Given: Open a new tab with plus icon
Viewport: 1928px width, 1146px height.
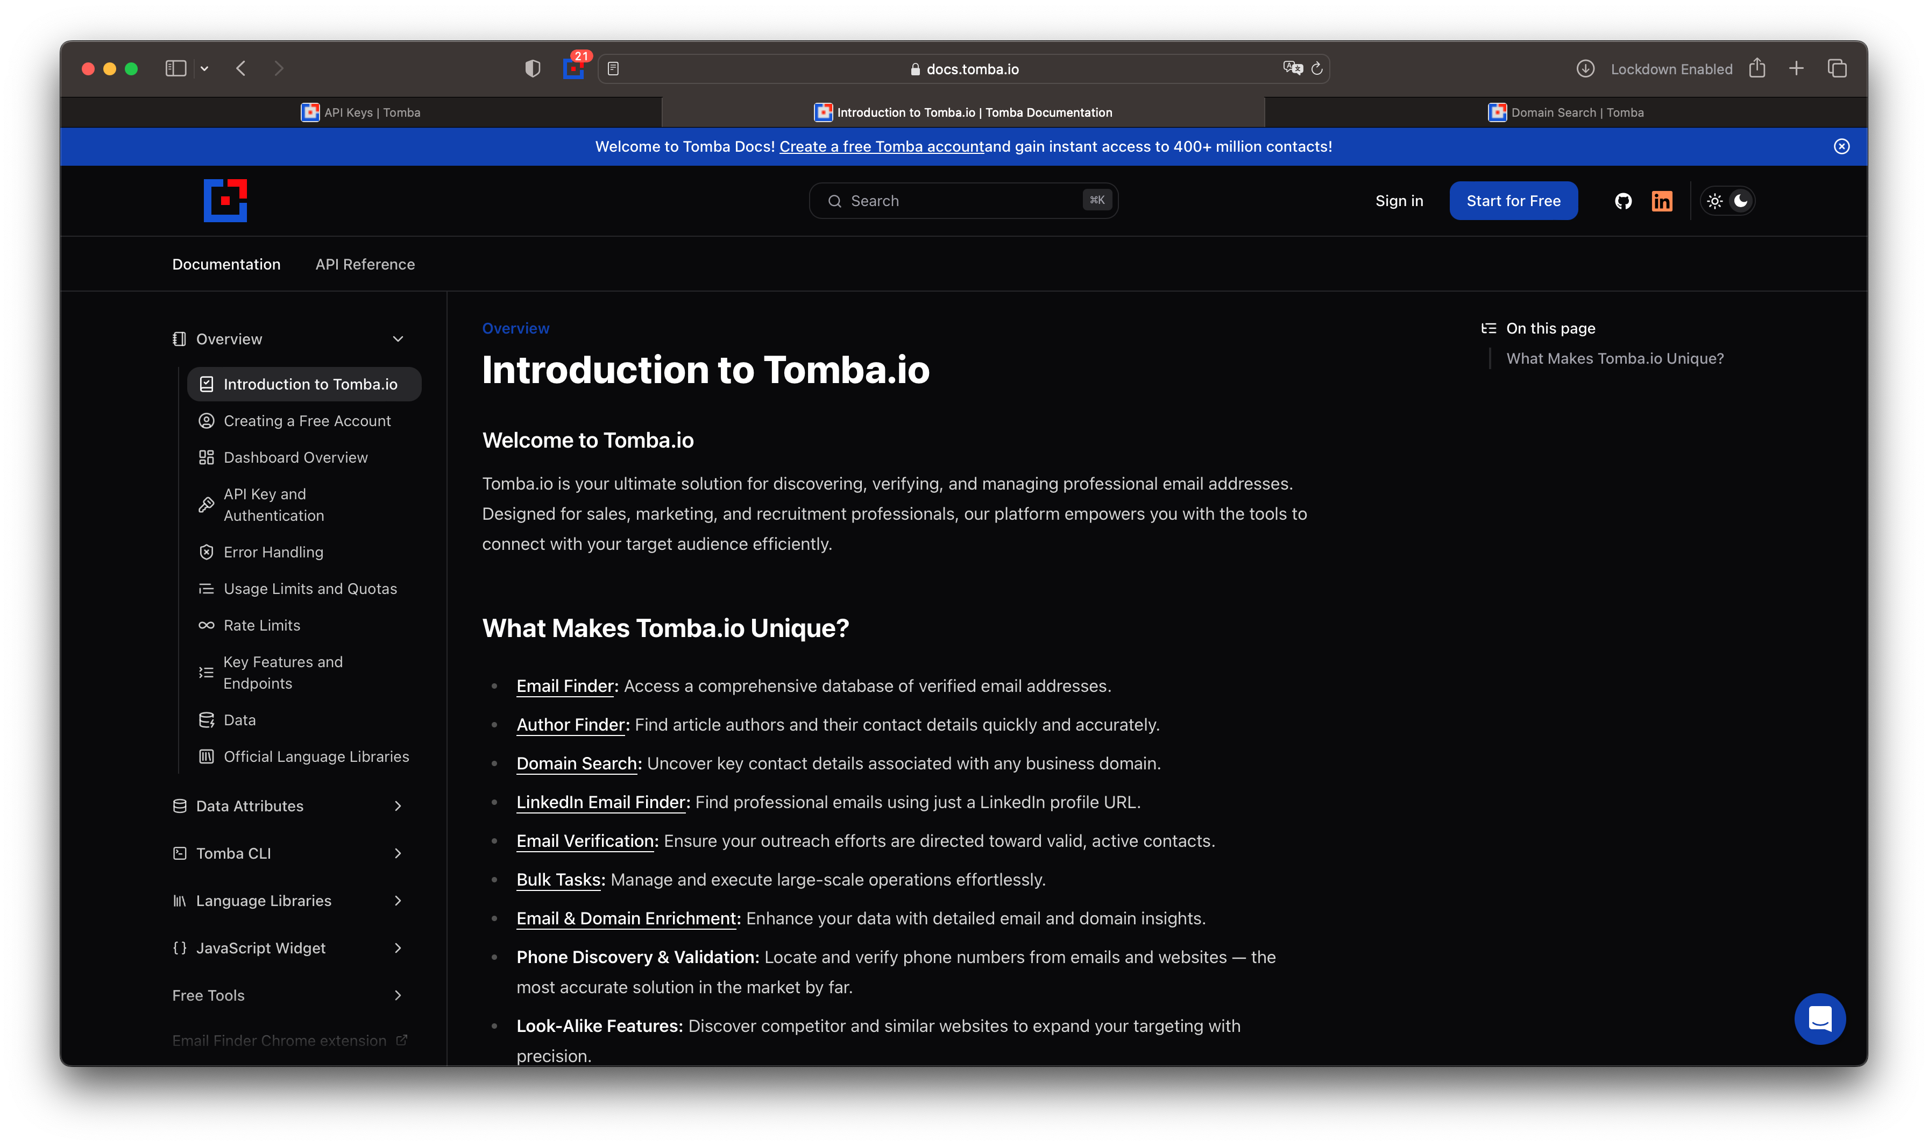Looking at the screenshot, I should (x=1797, y=69).
